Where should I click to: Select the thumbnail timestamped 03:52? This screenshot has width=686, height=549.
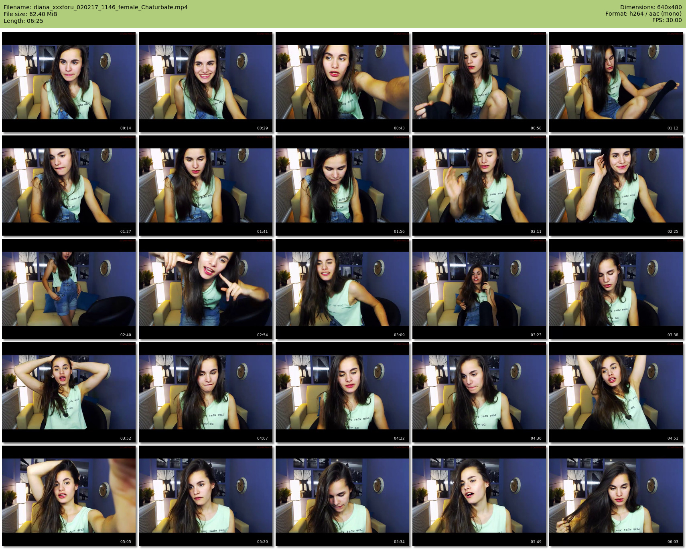(x=69, y=392)
